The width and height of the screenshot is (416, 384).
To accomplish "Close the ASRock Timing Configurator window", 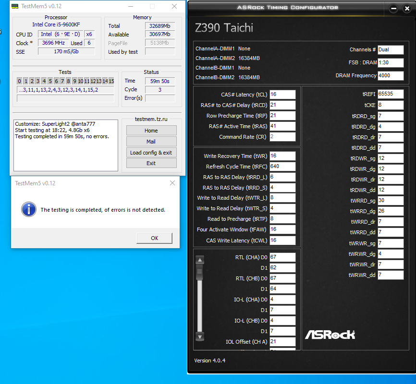I will click(x=407, y=9).
